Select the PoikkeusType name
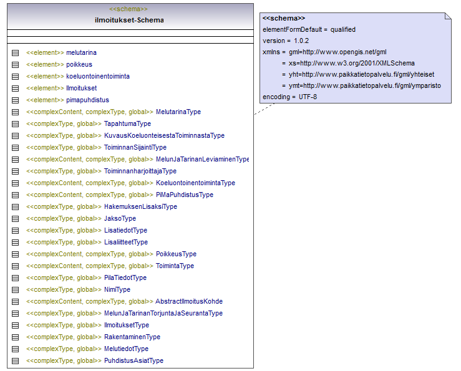This screenshot has height=371, width=461. (x=176, y=254)
